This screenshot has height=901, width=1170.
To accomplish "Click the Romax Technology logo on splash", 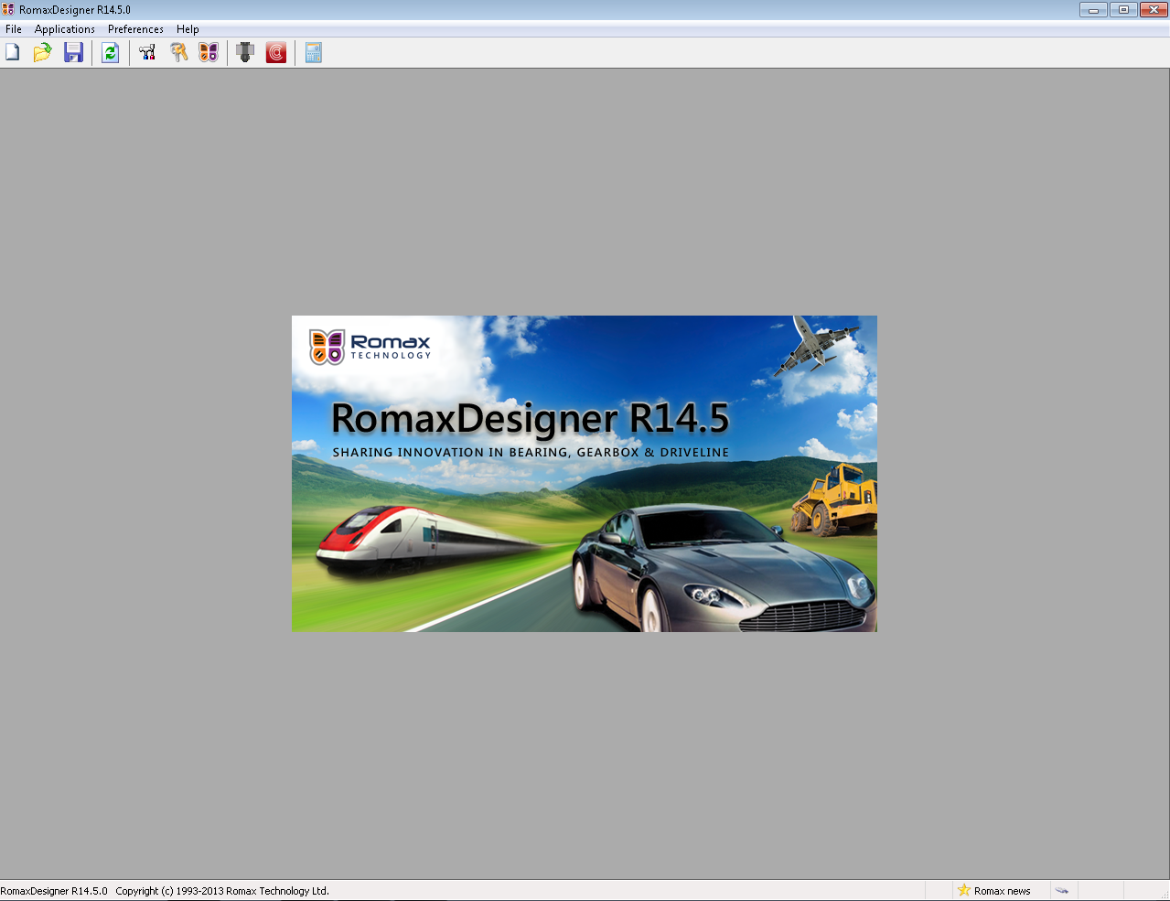I will (x=370, y=347).
